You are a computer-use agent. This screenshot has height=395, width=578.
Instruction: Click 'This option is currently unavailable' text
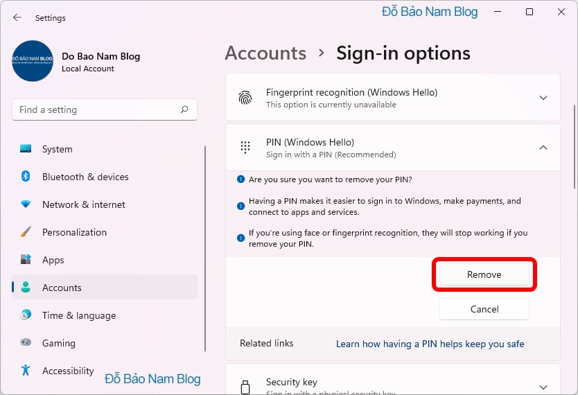pos(331,105)
